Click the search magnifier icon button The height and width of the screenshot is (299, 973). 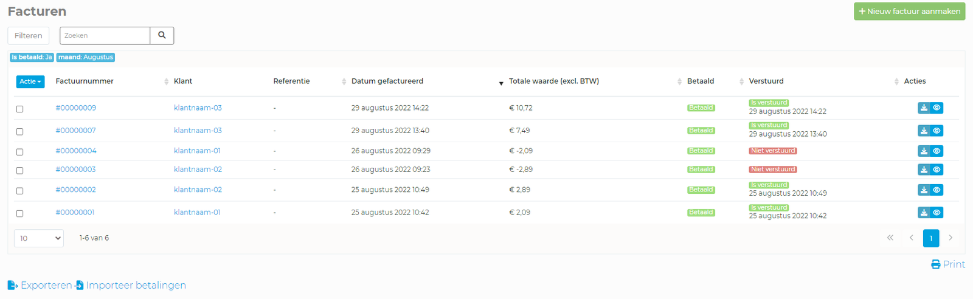coord(162,35)
